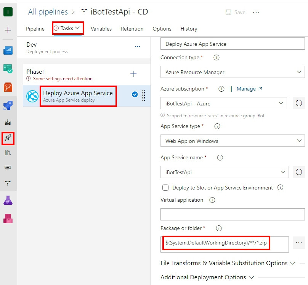Open Azure Repos icon in sidebar
The height and width of the screenshot is (285, 308).
8,87
